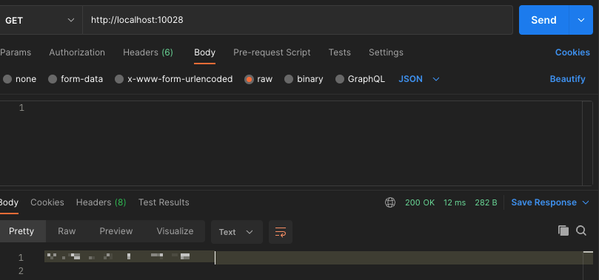
Task: Select the request Body tab
Action: click(x=204, y=52)
